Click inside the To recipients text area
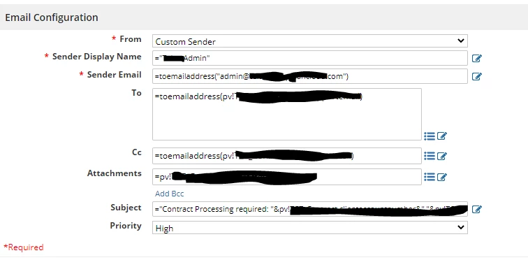The width and height of the screenshot is (528, 260). point(287,114)
